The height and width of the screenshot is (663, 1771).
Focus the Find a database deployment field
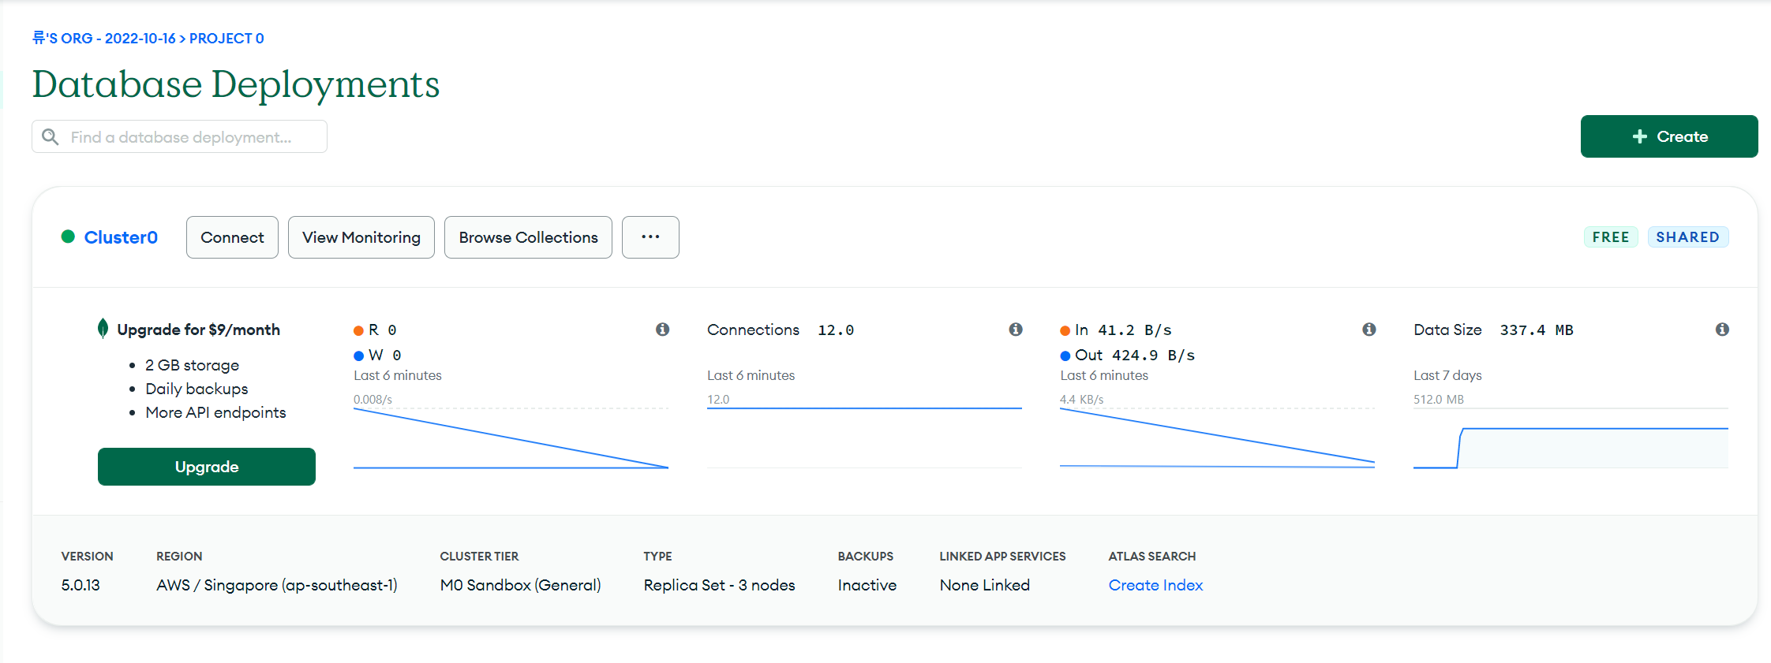coord(179,136)
